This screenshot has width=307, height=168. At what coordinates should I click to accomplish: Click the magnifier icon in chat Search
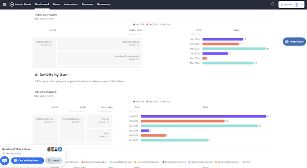click(x=50, y=161)
